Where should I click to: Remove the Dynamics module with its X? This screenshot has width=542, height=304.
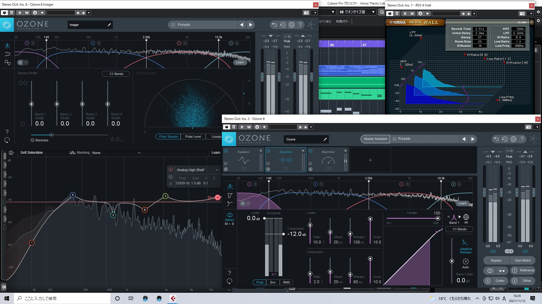(303, 151)
